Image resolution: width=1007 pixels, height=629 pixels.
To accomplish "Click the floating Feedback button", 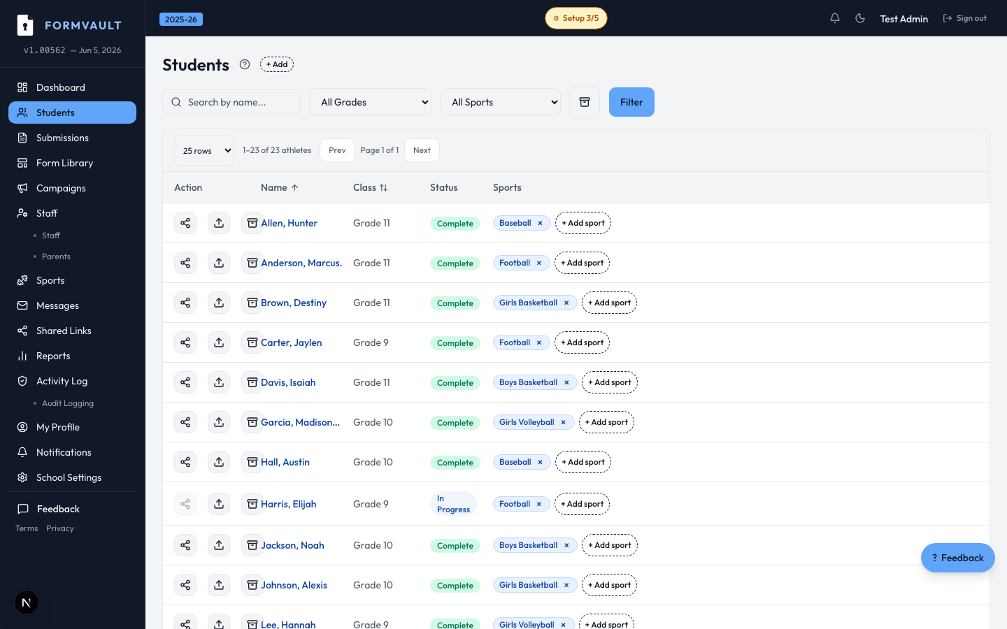I will pyautogui.click(x=958, y=558).
